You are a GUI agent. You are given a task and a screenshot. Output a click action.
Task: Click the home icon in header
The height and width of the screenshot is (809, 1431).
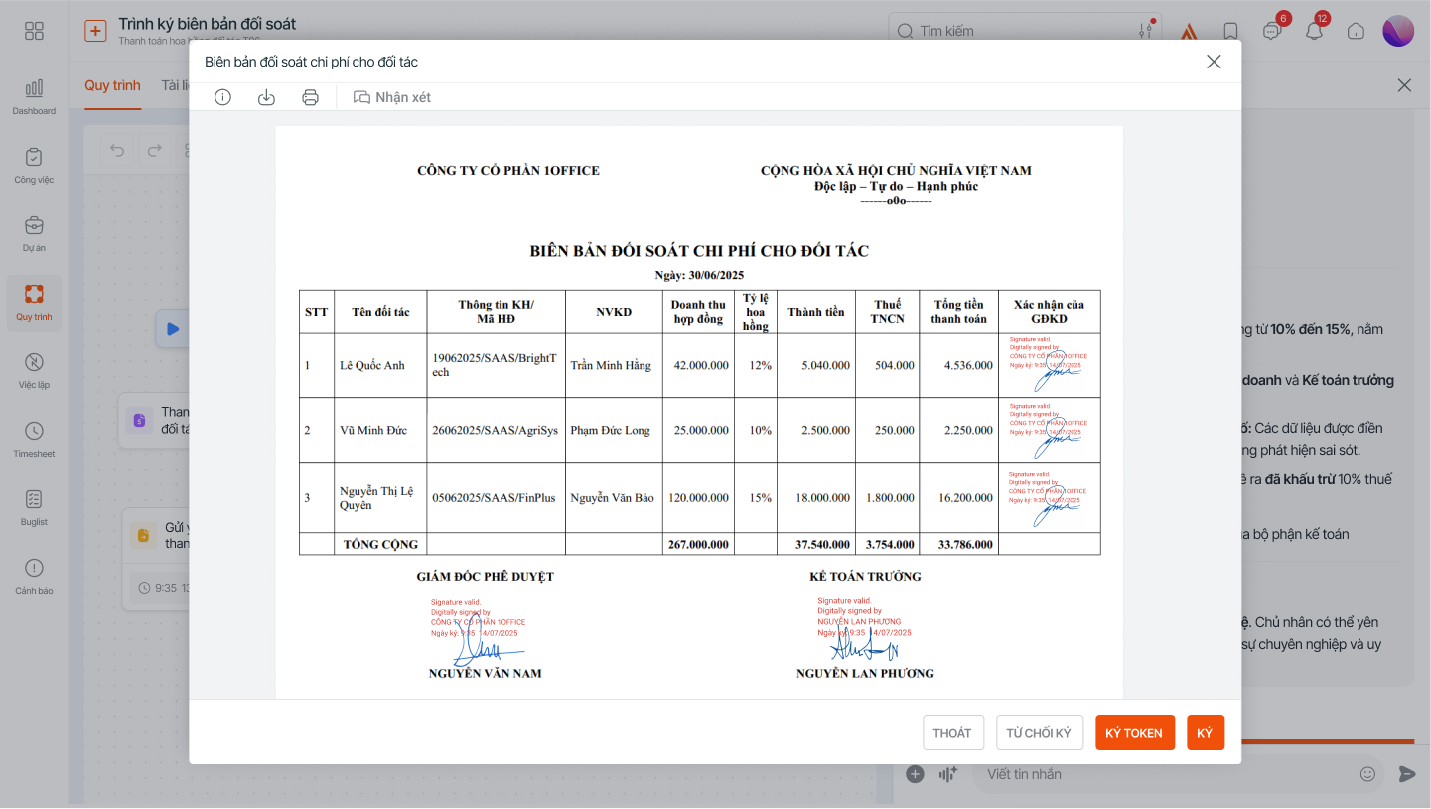[x=1356, y=31]
